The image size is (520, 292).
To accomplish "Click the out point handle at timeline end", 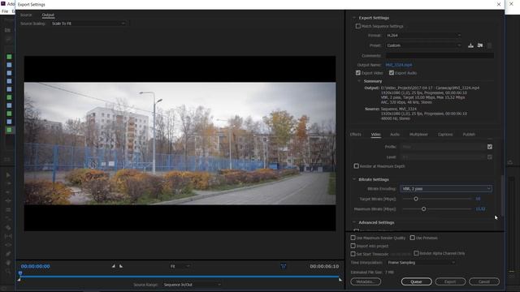I will [340, 280].
